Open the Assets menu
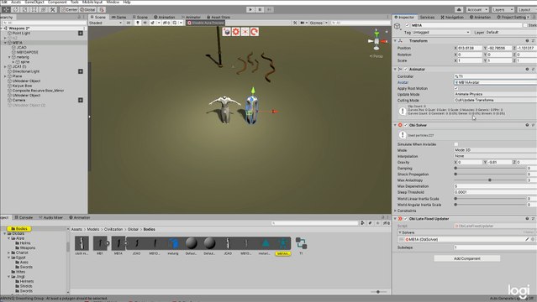537x302 pixels. tap(16, 2)
